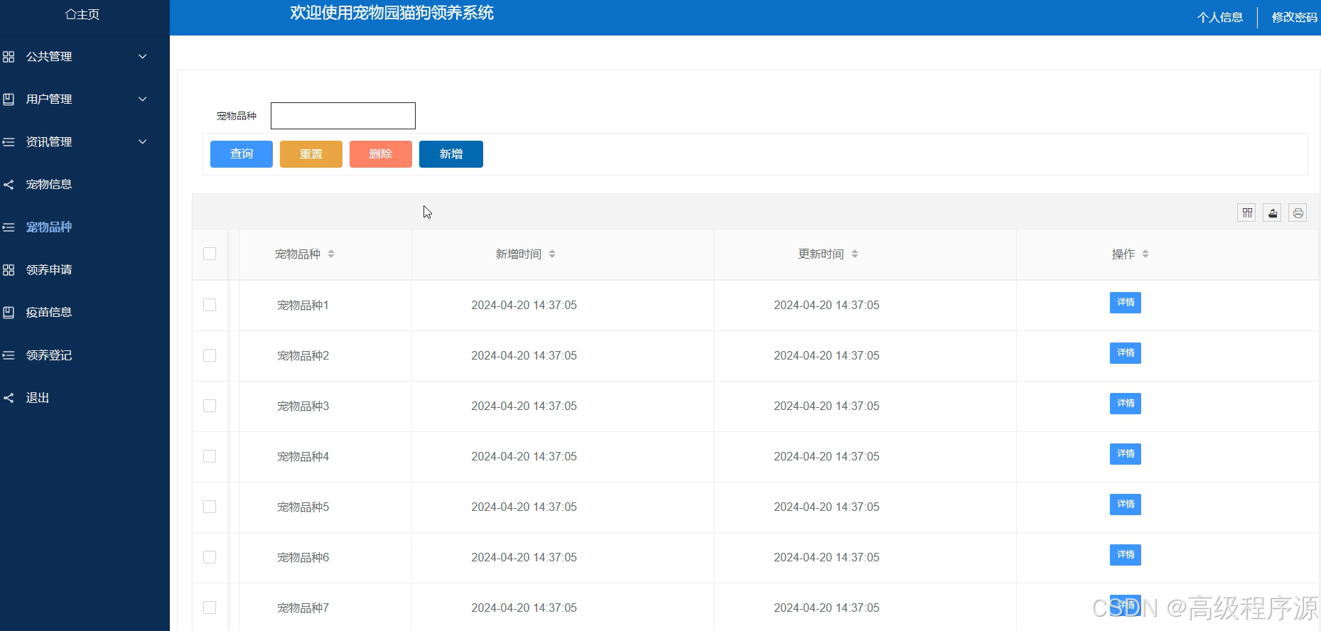Click the 公共管理 grid icon in sidebar
Screen dimensions: 1321x631
[9, 57]
